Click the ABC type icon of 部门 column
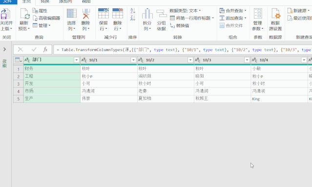 tap(27, 60)
